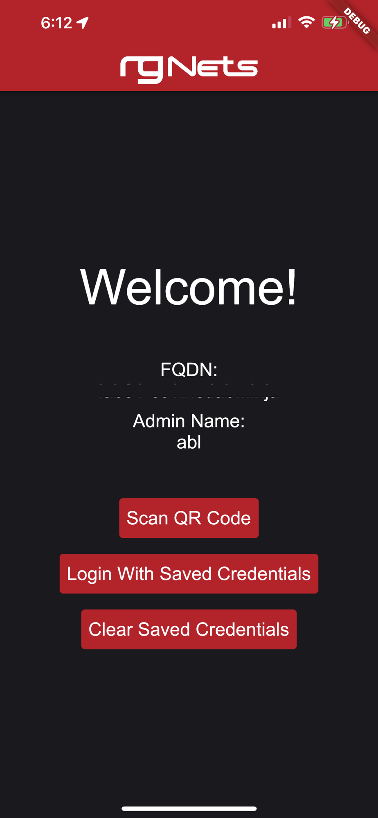378x818 pixels.
Task: Tap the charging battery icon
Action: 335,22
